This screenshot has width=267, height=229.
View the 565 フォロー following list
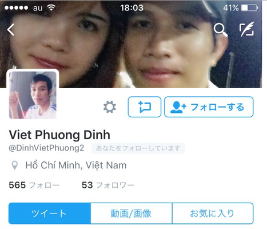coord(34,185)
